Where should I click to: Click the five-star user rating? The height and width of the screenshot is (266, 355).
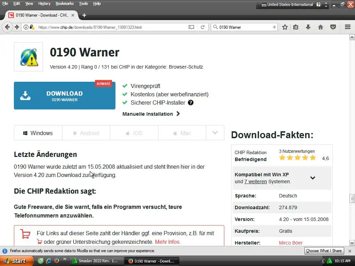pyautogui.click(x=297, y=158)
